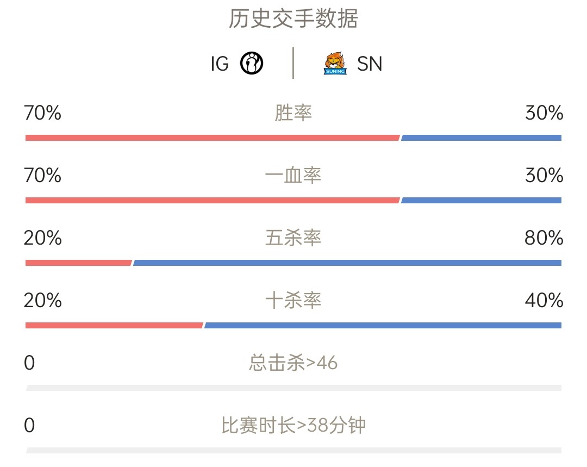This screenshot has width=587, height=467.
Task: Click the 总击杀>46 stat label
Action: pyautogui.click(x=293, y=363)
